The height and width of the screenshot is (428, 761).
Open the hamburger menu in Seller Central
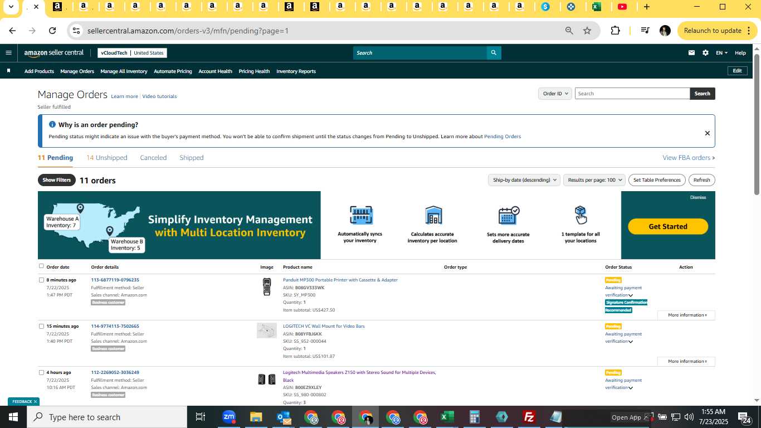click(x=8, y=53)
